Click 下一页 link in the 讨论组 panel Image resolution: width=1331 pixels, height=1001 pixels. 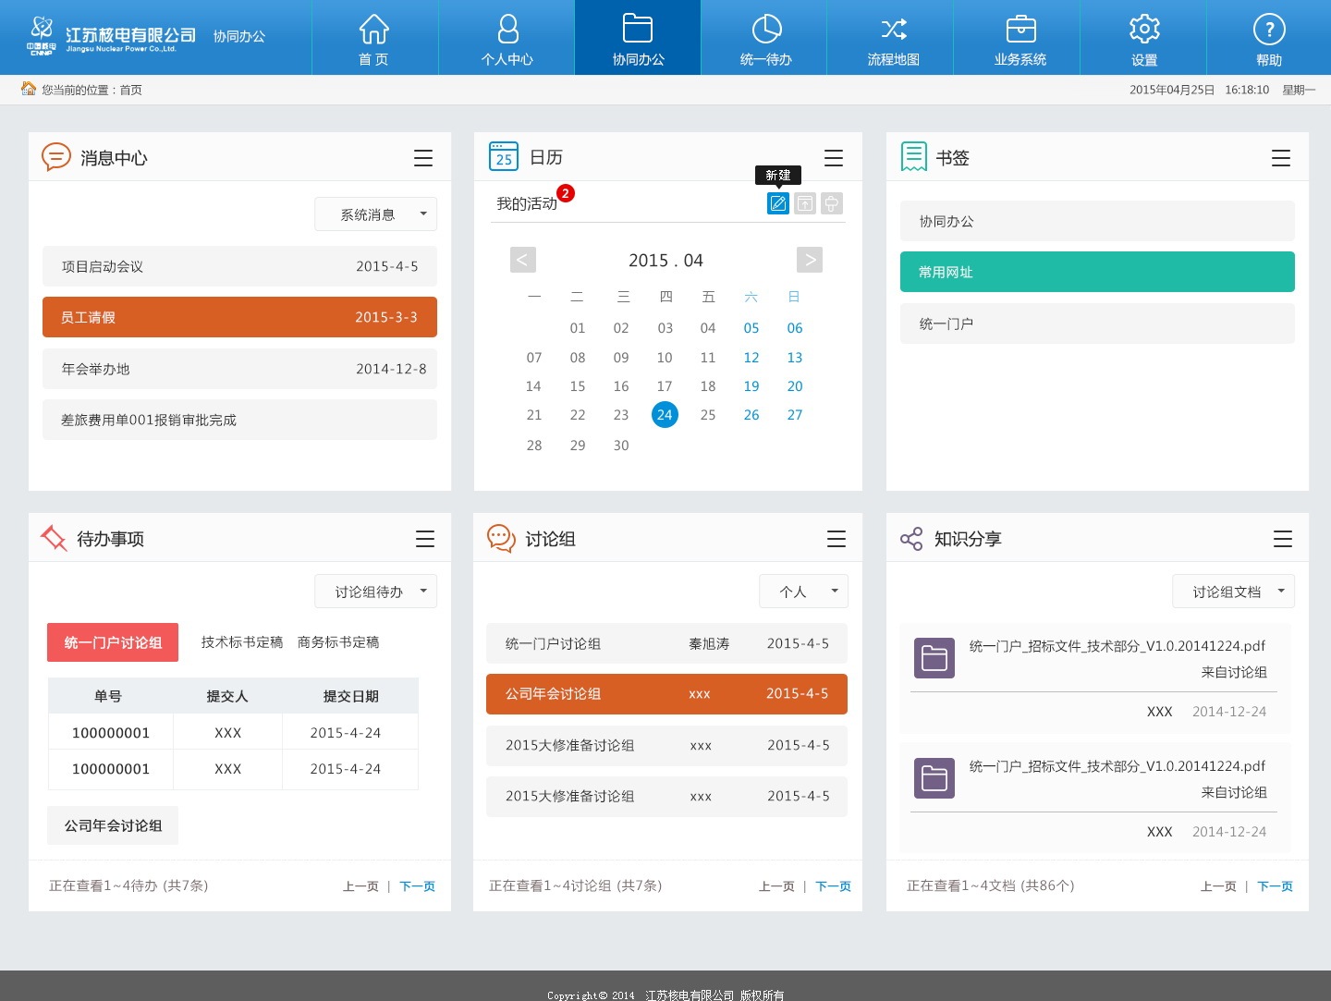(x=832, y=885)
